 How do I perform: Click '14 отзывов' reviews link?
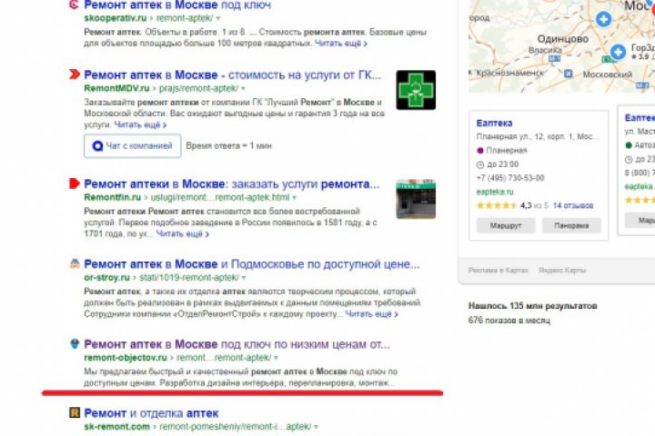pyautogui.click(x=573, y=205)
